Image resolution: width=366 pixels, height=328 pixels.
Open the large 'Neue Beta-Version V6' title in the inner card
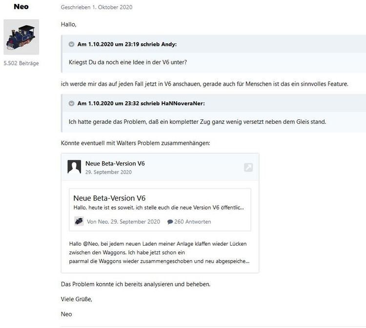[x=109, y=198]
